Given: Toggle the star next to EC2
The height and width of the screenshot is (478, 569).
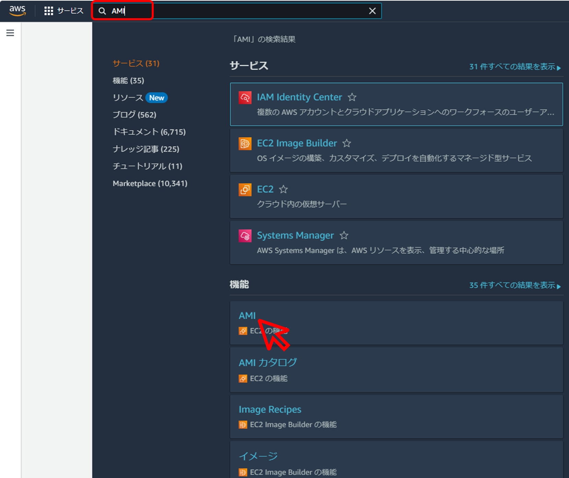Looking at the screenshot, I should pos(283,190).
